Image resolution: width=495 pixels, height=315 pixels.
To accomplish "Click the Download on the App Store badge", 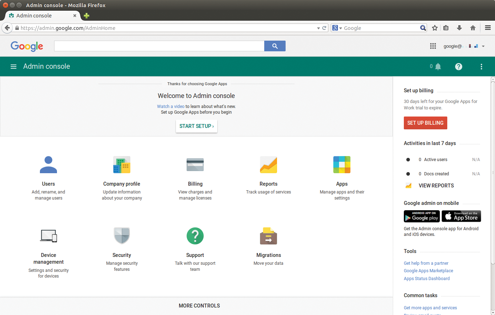I will point(461,216).
